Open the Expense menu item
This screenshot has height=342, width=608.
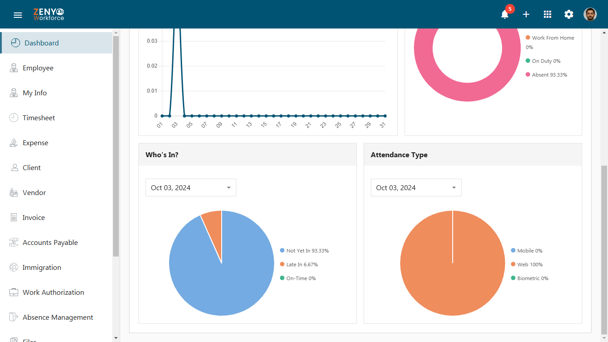[56, 142]
